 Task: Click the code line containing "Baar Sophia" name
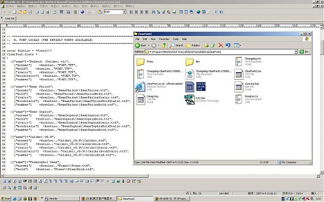click(x=32, y=112)
